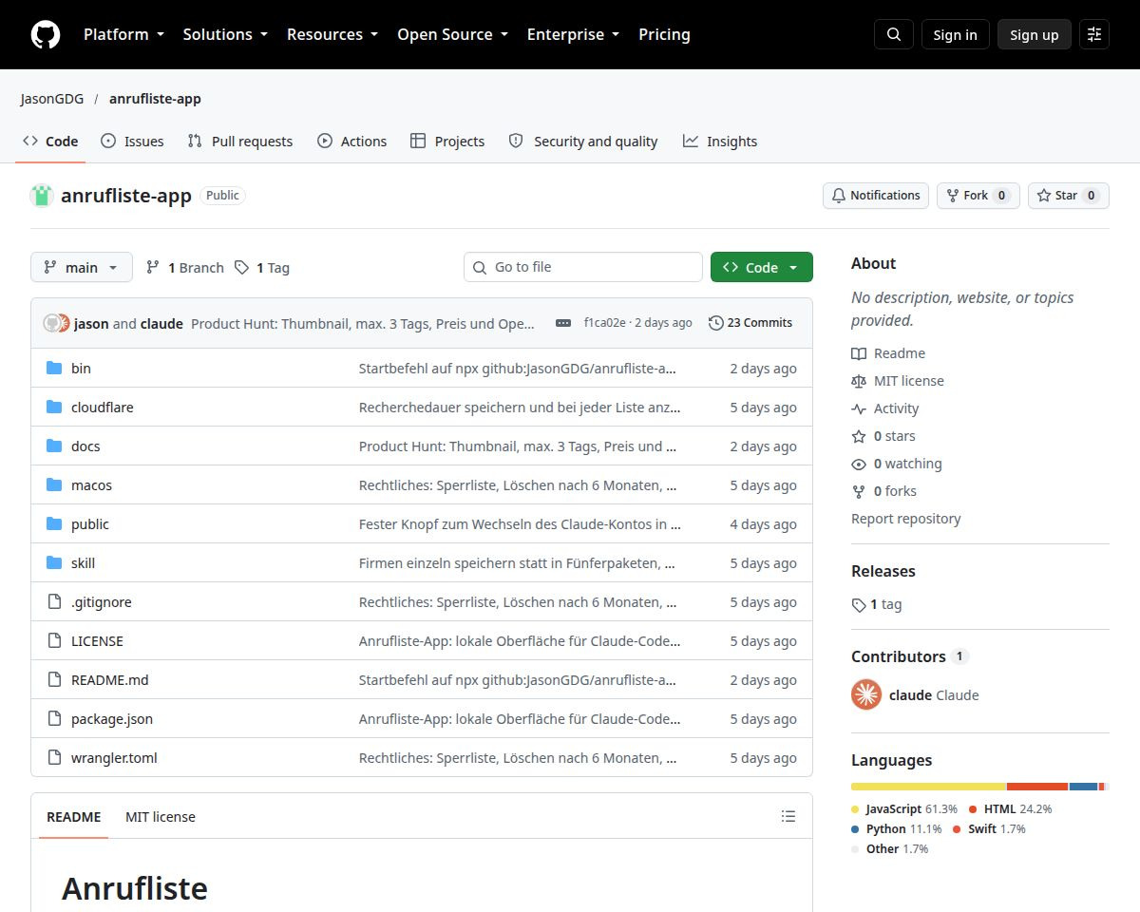Open the MIT license link in About
The height and width of the screenshot is (912, 1140).
[x=898, y=381]
